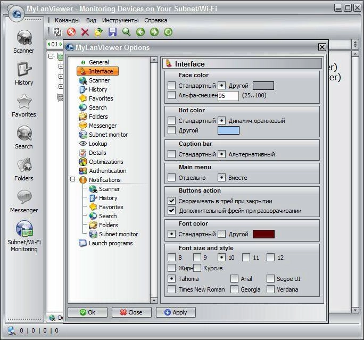Open Favorites star in the left sidebar

[x=24, y=105]
